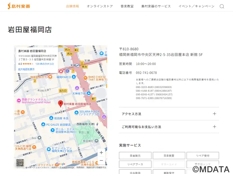Click business hours 10:00〜20:00
The image size is (233, 174).
[146, 64]
